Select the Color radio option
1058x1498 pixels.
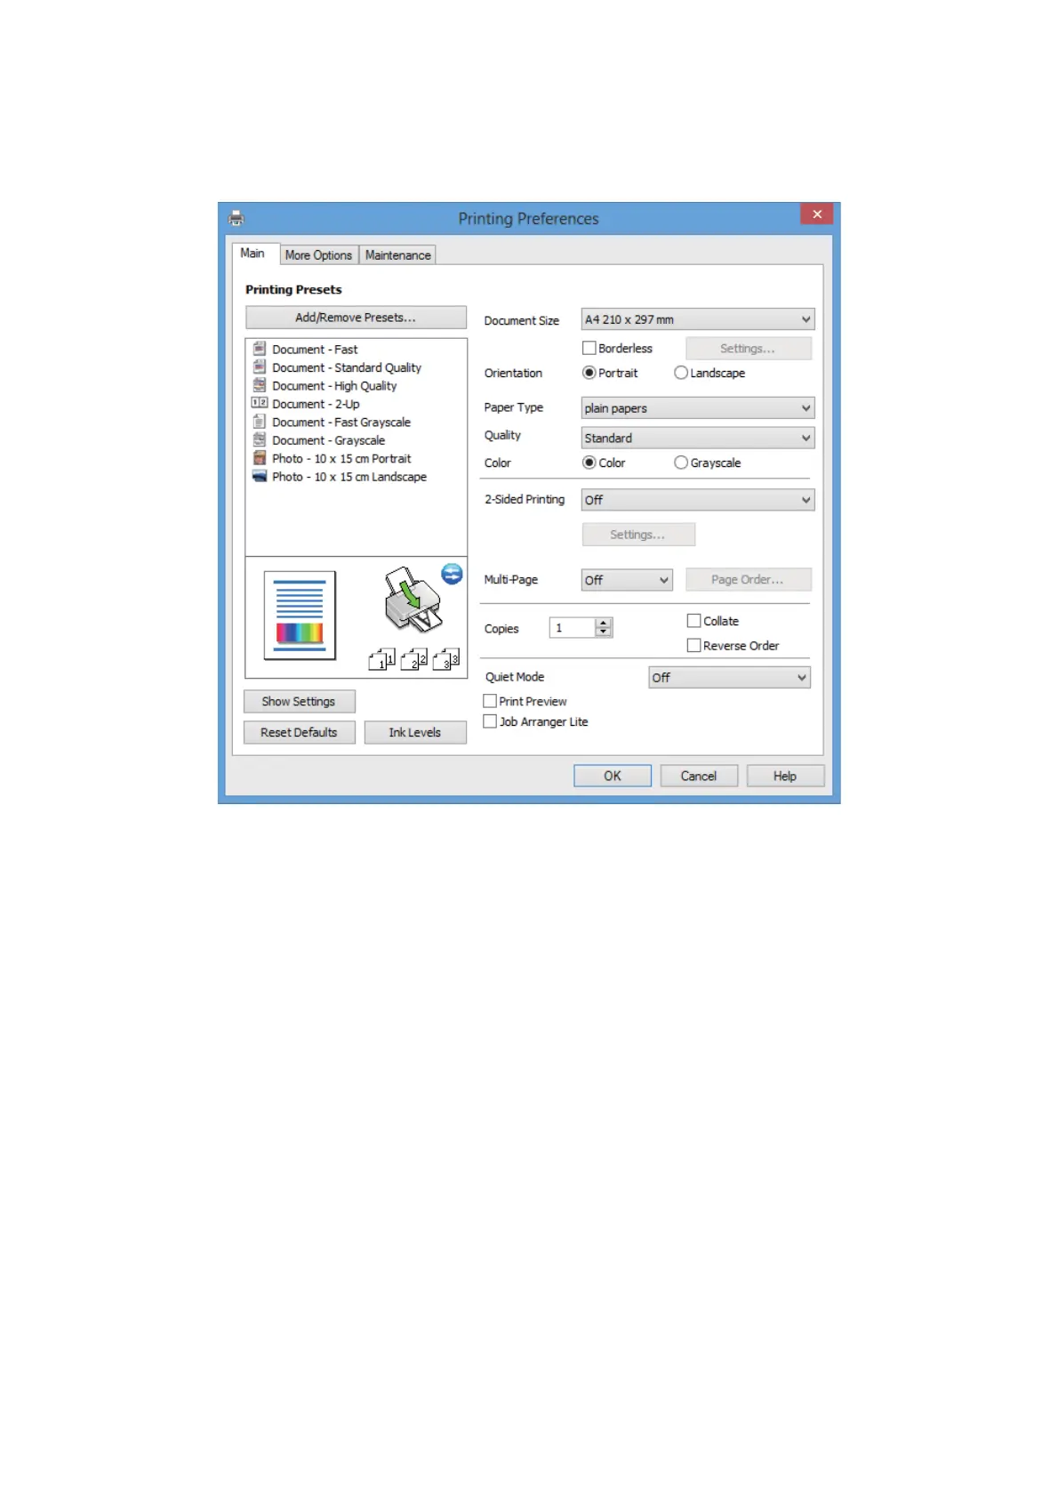click(589, 463)
